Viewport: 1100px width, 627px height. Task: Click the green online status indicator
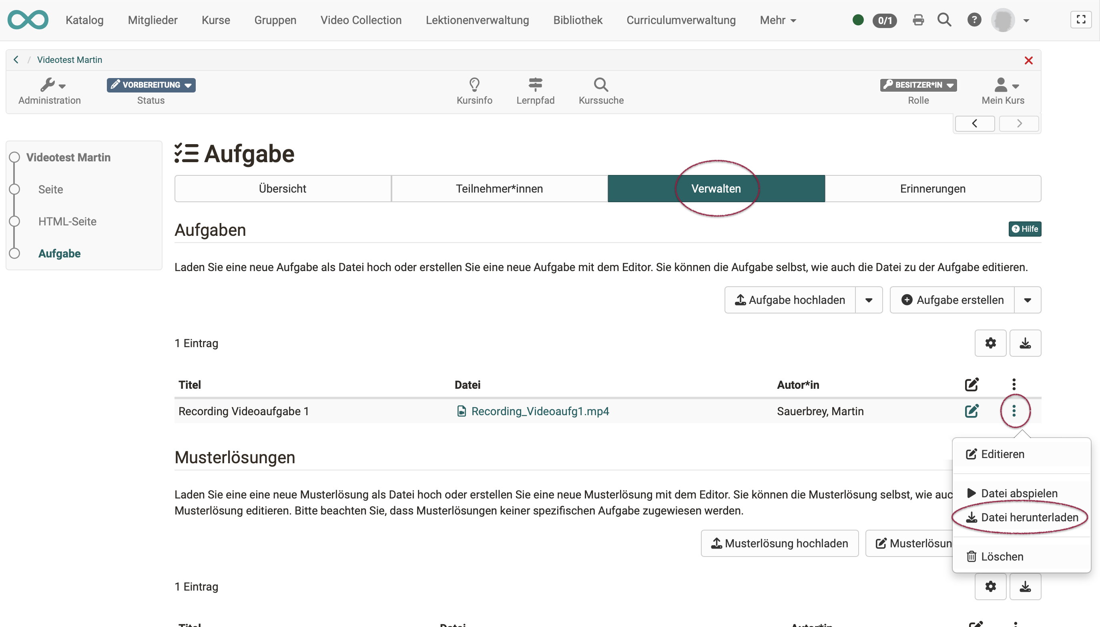tap(857, 20)
